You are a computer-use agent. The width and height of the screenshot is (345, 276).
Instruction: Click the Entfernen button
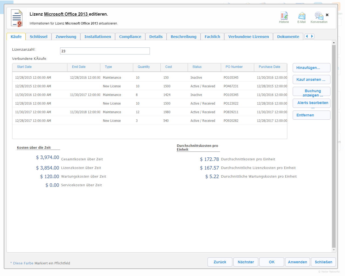tap(312, 115)
